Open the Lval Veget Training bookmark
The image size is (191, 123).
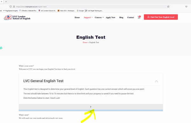point(94,11)
